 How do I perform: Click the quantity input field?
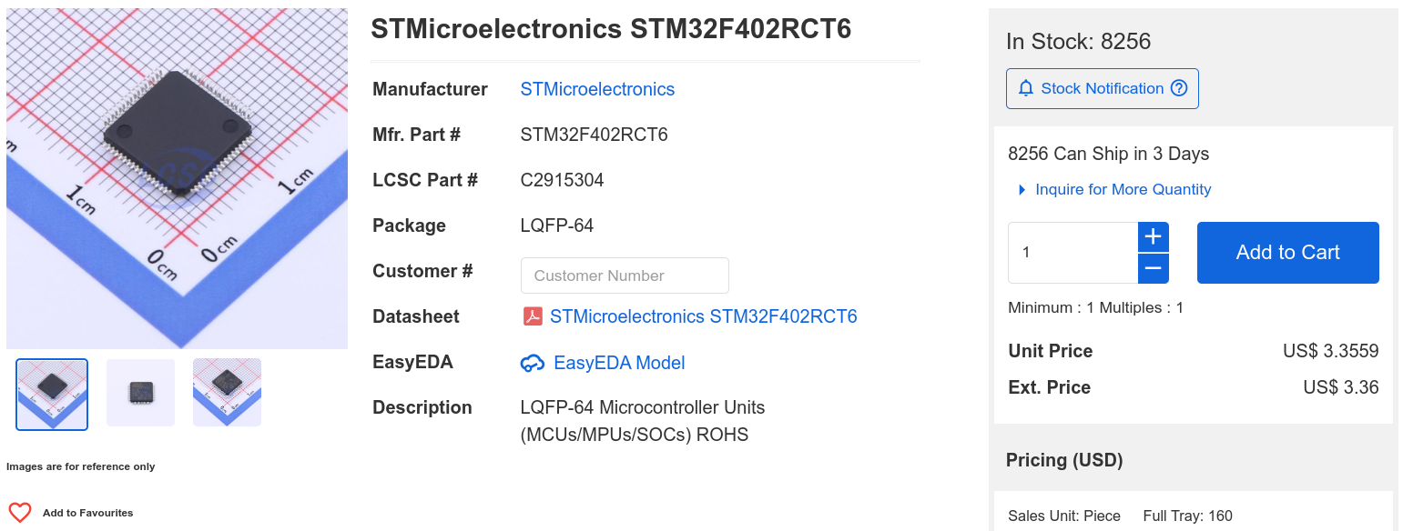(x=1073, y=253)
